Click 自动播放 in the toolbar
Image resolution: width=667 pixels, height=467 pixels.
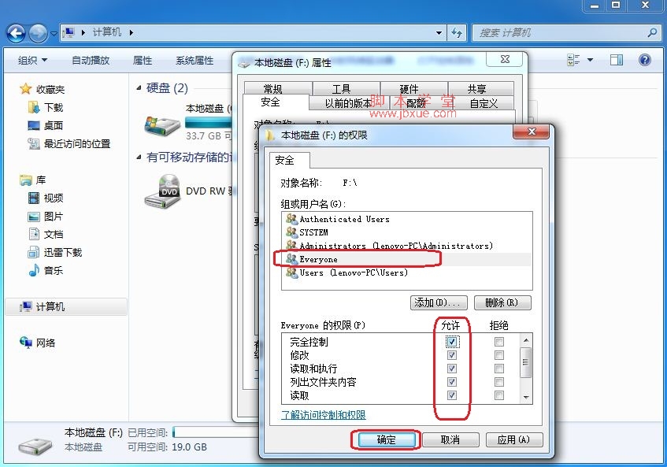point(91,61)
